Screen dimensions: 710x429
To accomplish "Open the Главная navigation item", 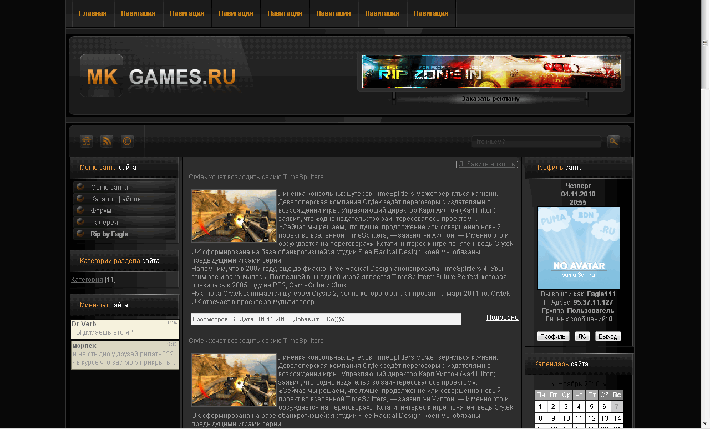I will [x=93, y=13].
